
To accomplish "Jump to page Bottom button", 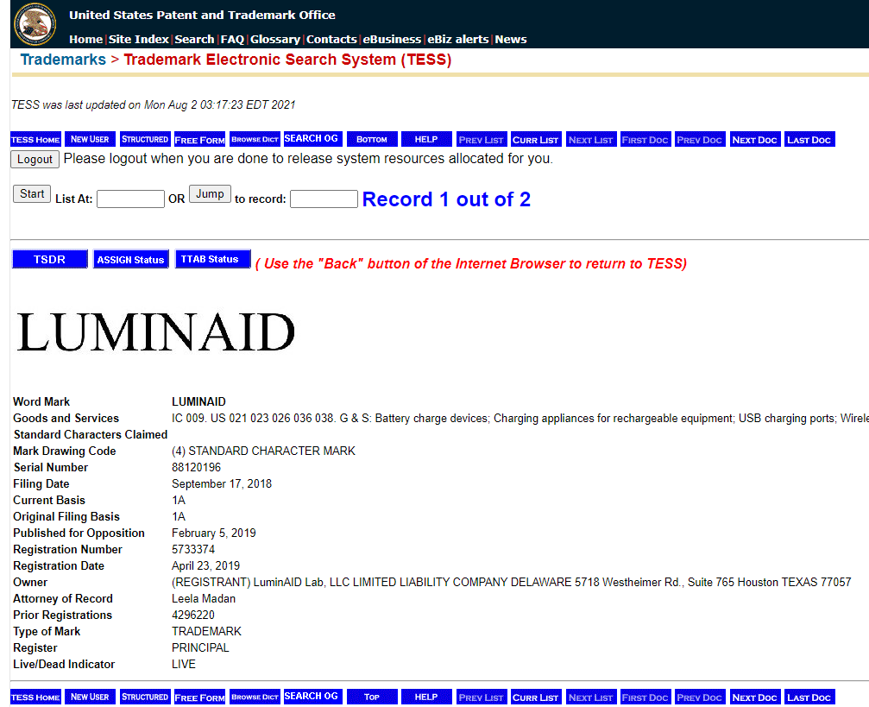I will (372, 139).
